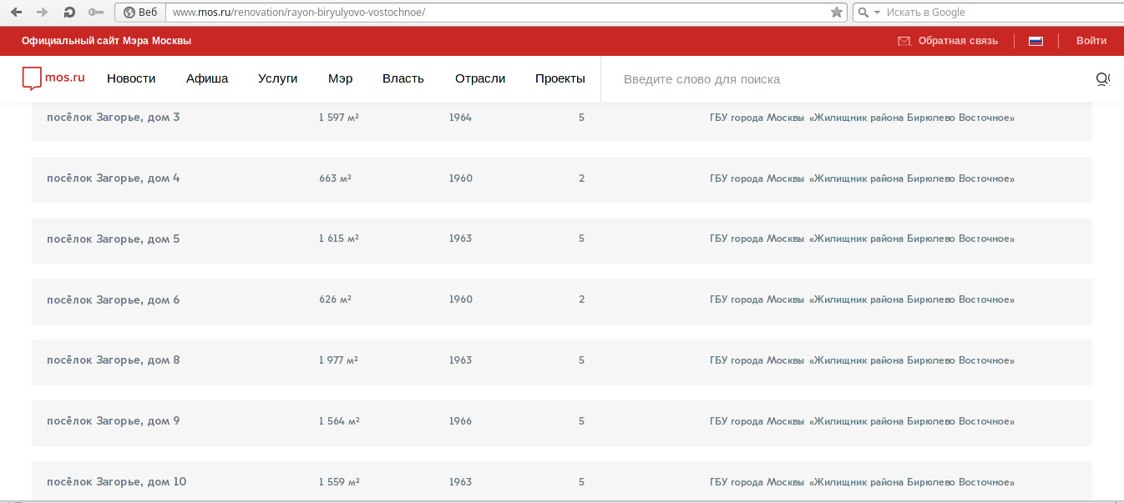Screen dimensions: 1124x503
Task: Click the site search magnifier icon
Action: click(x=1102, y=79)
